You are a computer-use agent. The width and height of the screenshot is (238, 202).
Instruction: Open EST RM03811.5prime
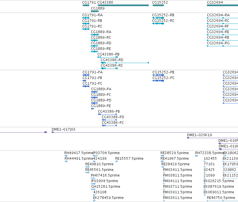pos(178,176)
